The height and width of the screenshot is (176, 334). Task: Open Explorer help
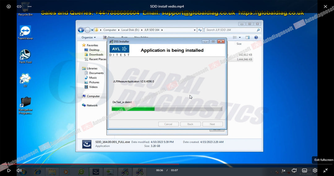pyautogui.click(x=256, y=37)
